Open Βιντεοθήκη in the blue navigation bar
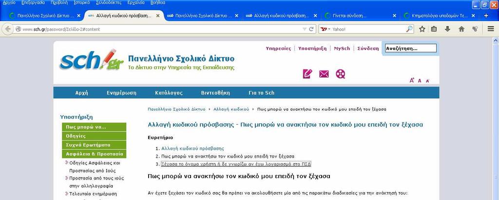 [215, 93]
